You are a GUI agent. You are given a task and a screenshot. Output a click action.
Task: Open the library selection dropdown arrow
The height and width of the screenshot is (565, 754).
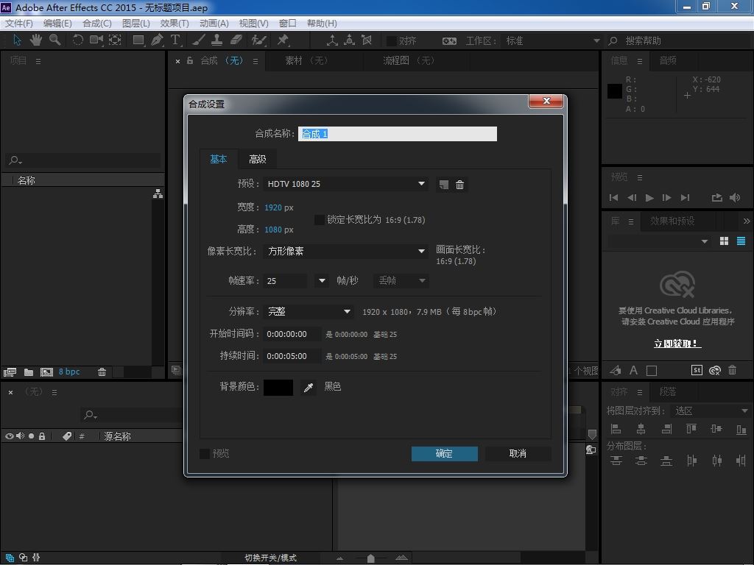(705, 241)
